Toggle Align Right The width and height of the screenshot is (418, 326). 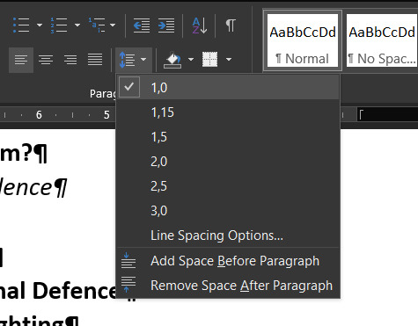click(70, 60)
